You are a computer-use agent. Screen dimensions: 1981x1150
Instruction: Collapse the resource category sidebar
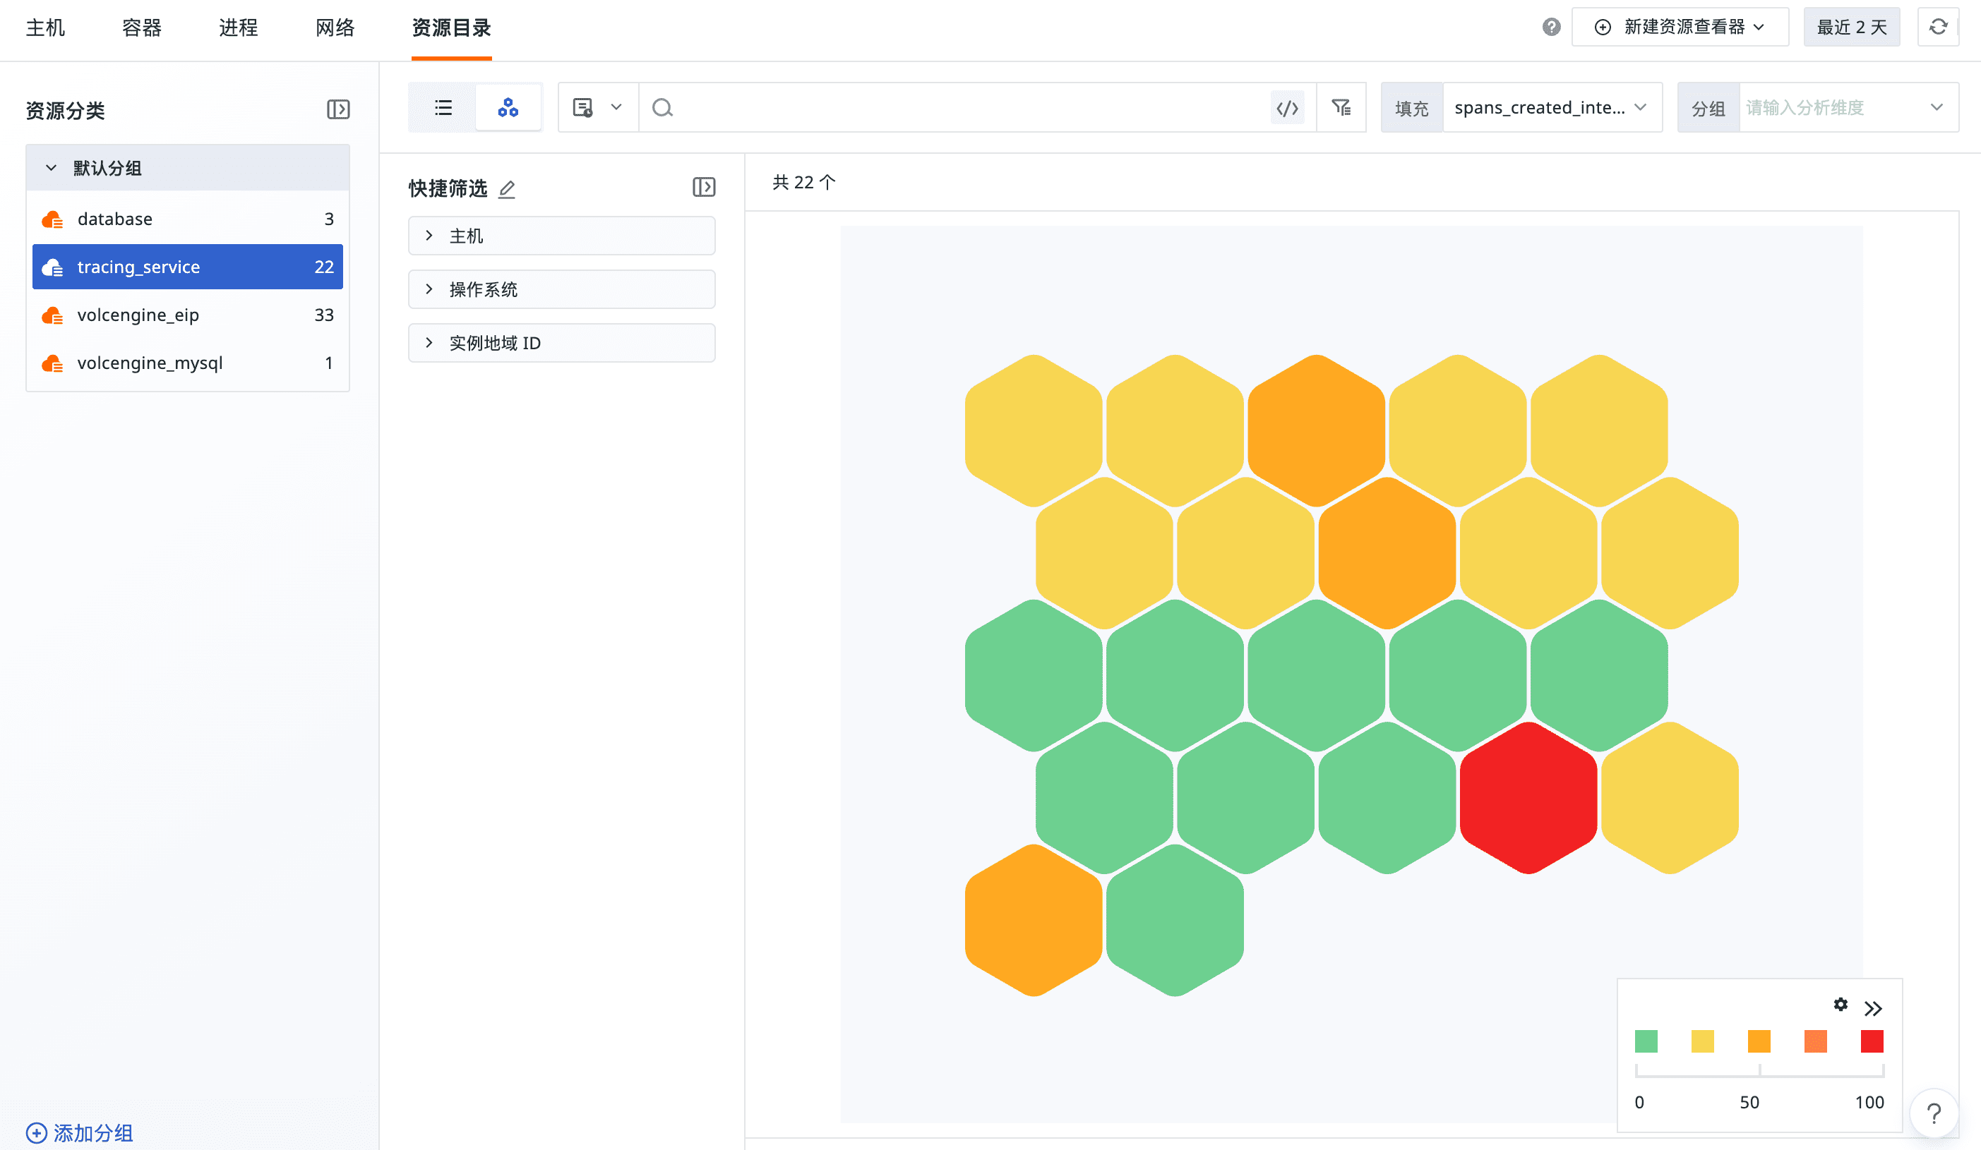point(338,109)
